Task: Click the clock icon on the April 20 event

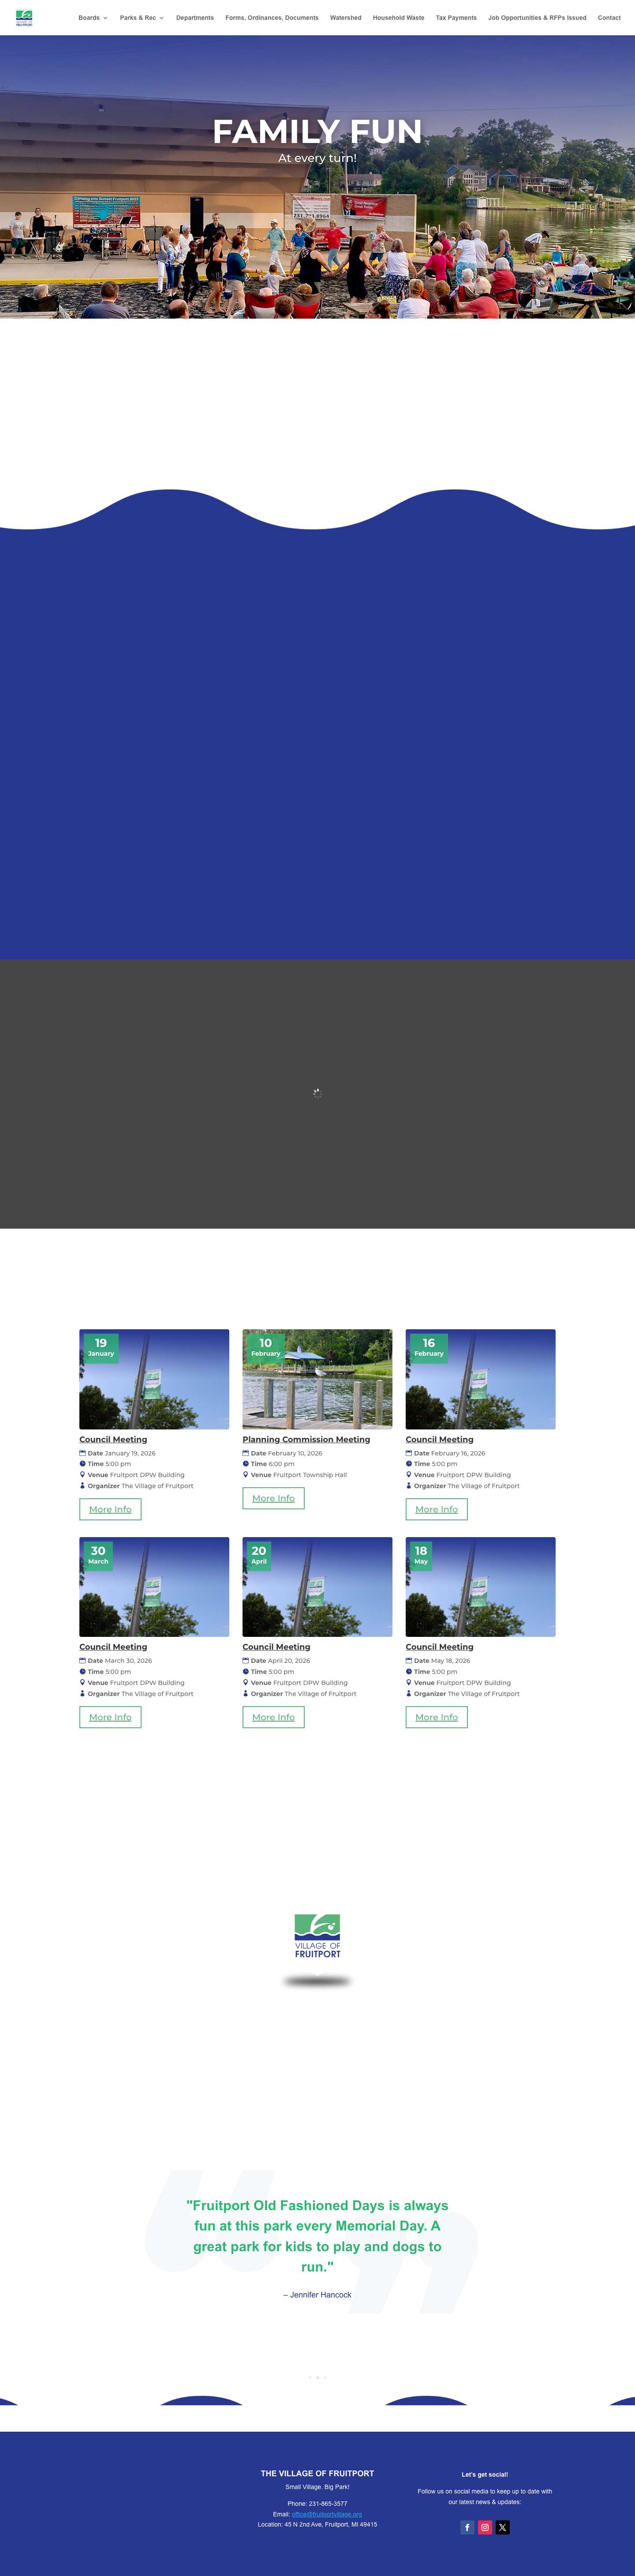Action: pos(246,1672)
